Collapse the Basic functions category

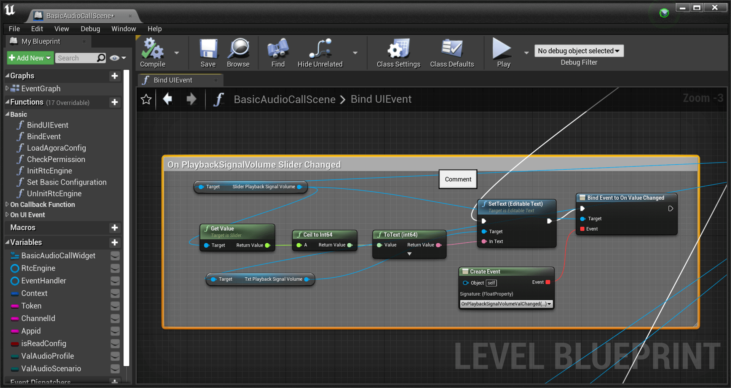[7, 114]
